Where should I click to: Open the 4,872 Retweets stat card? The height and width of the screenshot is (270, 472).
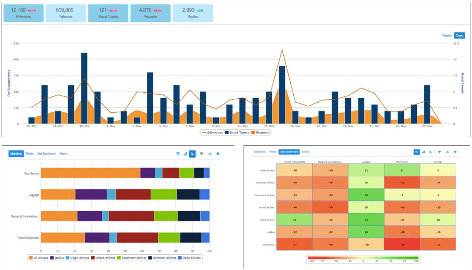coord(151,14)
